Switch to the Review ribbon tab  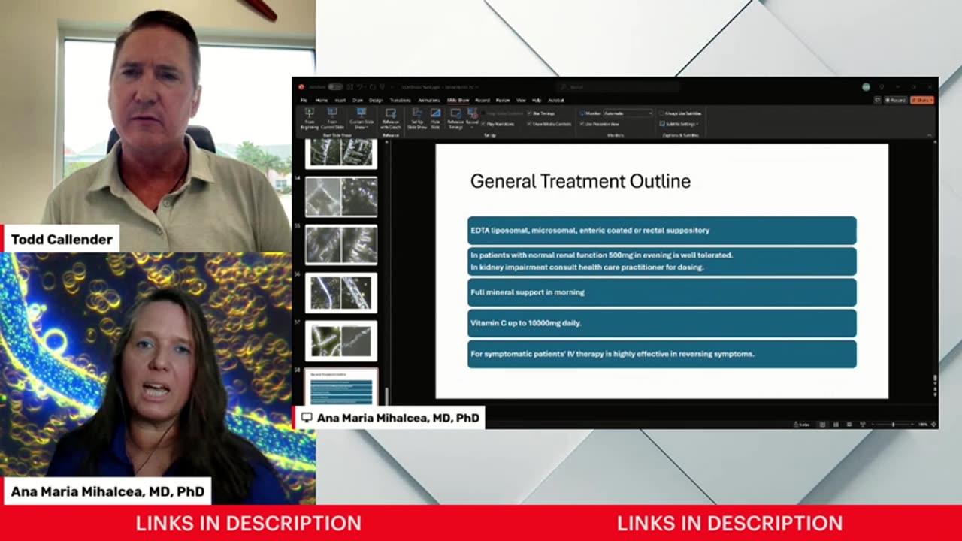503,100
